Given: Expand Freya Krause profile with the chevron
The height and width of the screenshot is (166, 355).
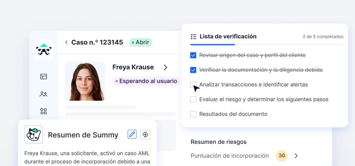Looking at the screenshot, I should click(165, 67).
